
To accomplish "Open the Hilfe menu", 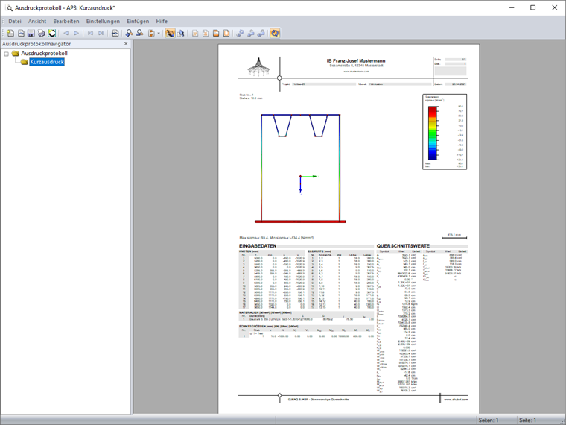I will 162,22.
